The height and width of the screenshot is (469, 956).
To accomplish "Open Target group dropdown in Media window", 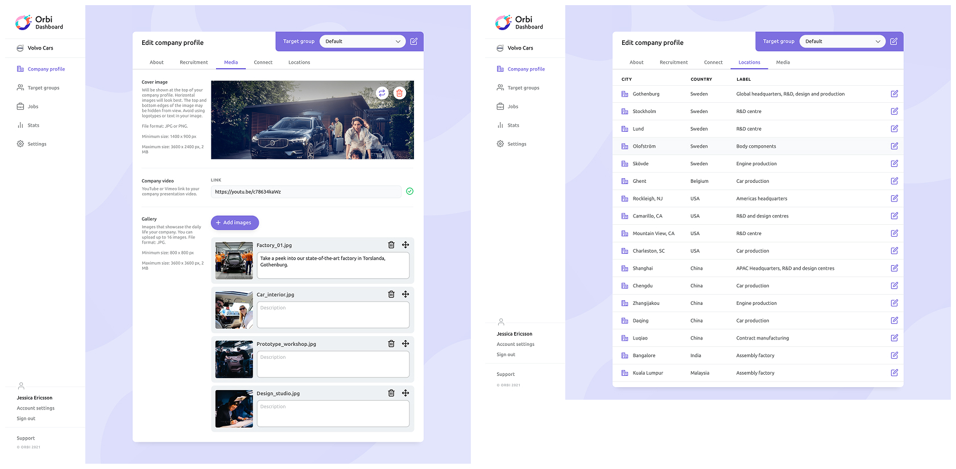I will (x=362, y=41).
